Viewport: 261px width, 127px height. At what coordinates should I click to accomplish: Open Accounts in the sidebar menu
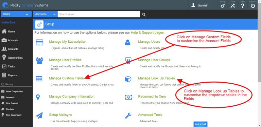pos(13,40)
